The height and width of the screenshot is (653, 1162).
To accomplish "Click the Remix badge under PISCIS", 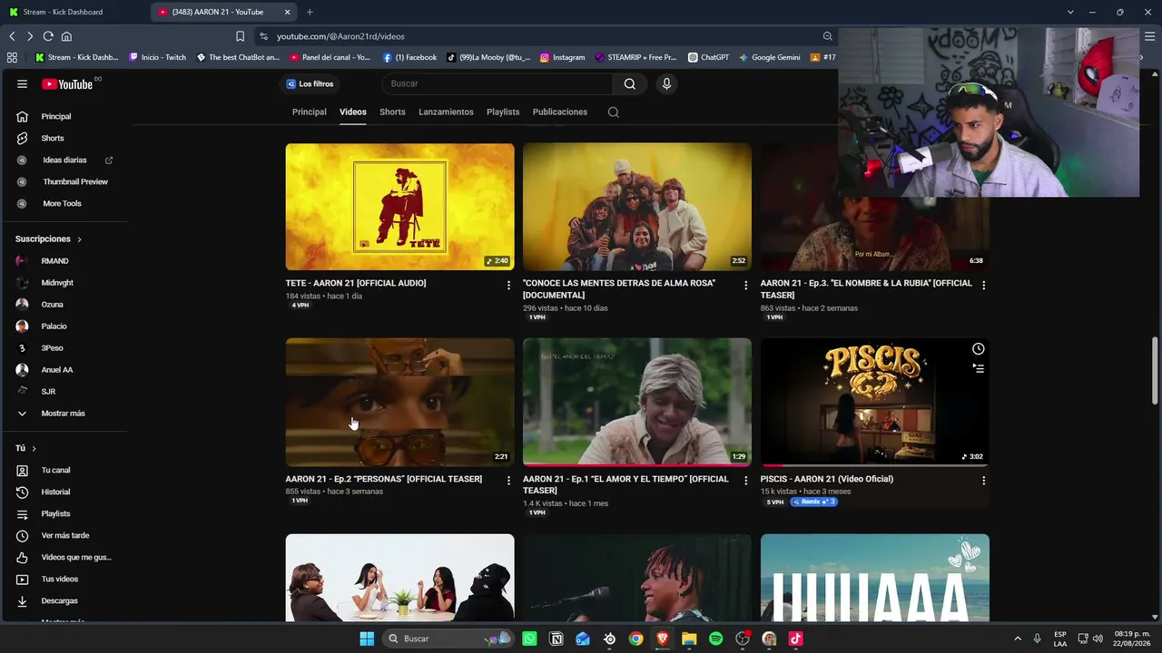I will tap(813, 502).
